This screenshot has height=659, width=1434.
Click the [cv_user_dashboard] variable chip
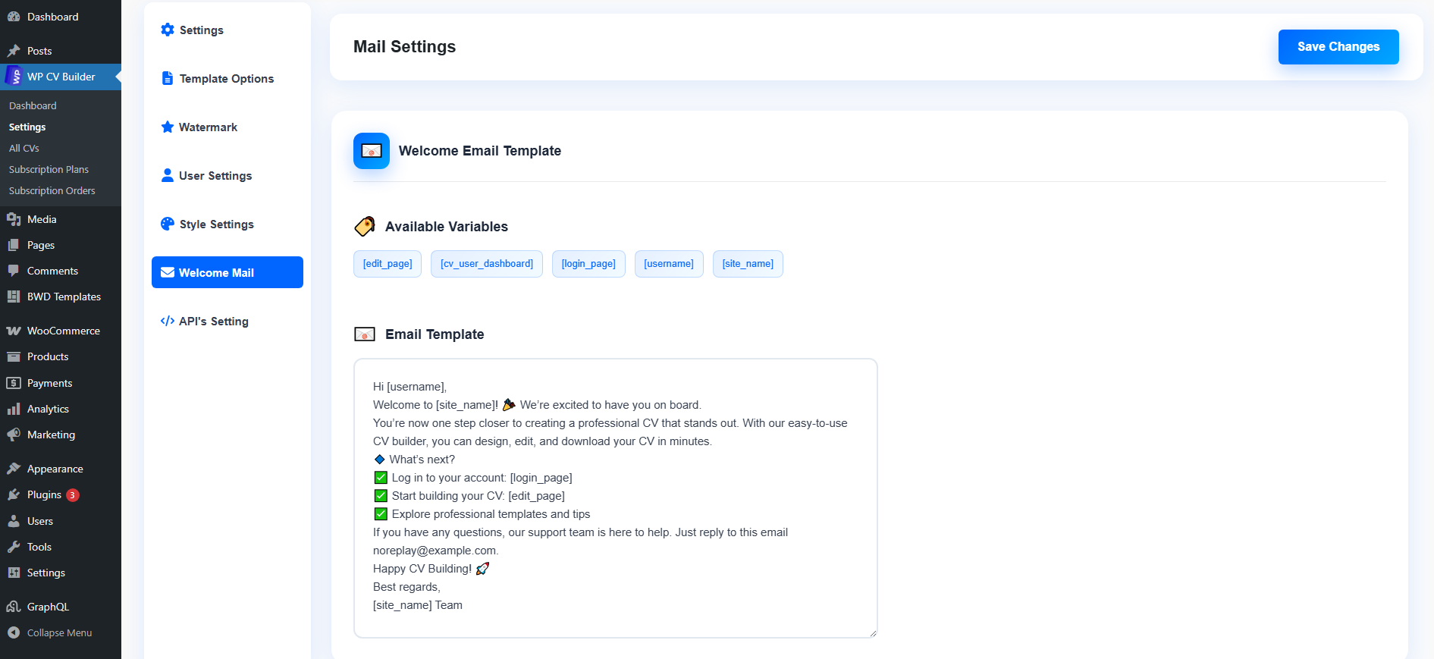(x=487, y=264)
